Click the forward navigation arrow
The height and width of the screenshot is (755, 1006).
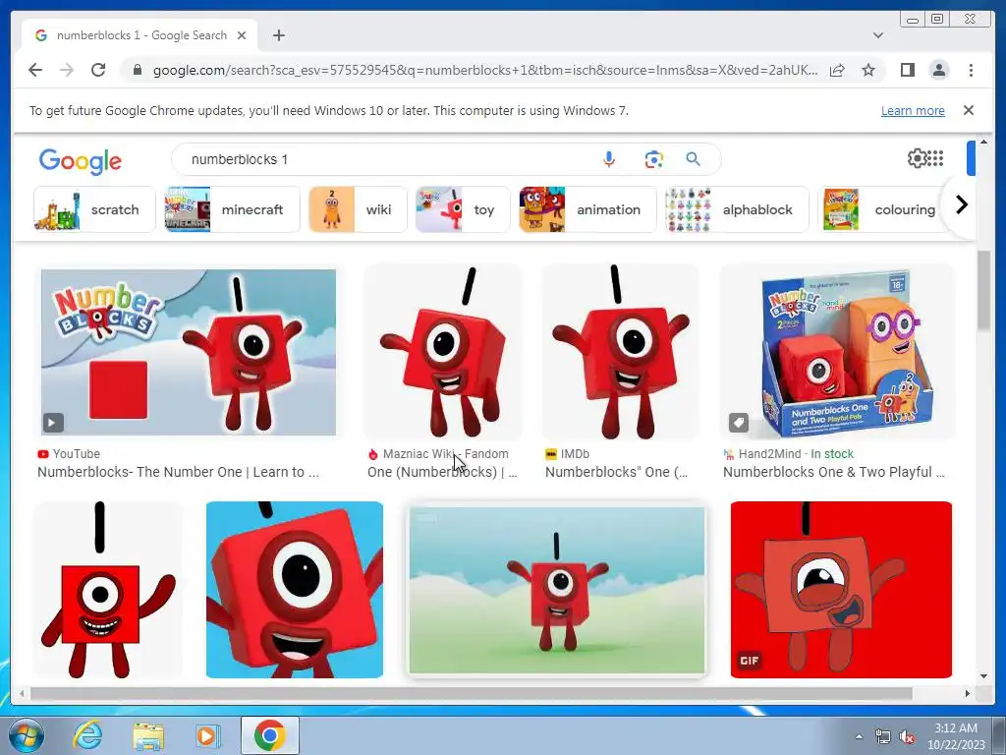pos(67,70)
